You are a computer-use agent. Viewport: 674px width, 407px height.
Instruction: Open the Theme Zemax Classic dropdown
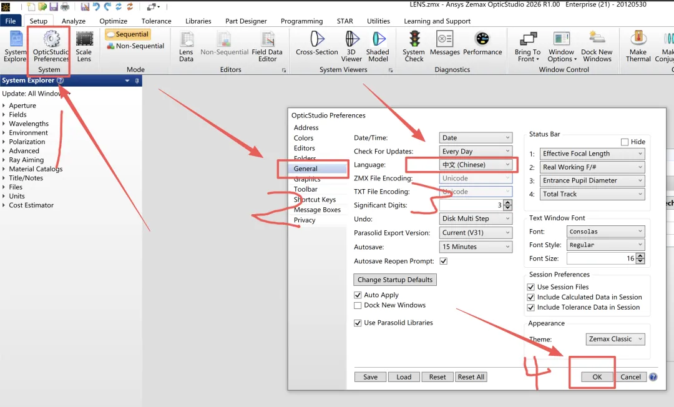[x=615, y=339]
